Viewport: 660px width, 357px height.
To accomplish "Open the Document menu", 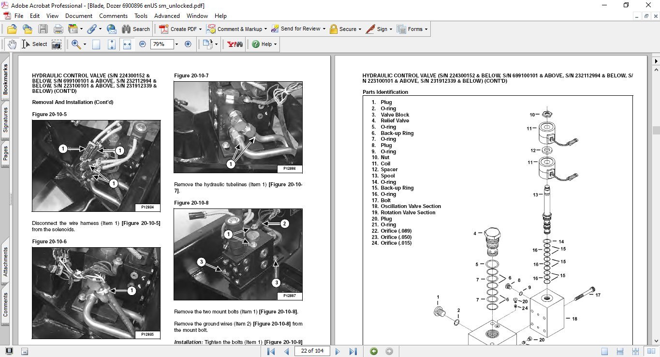I will point(79,15).
